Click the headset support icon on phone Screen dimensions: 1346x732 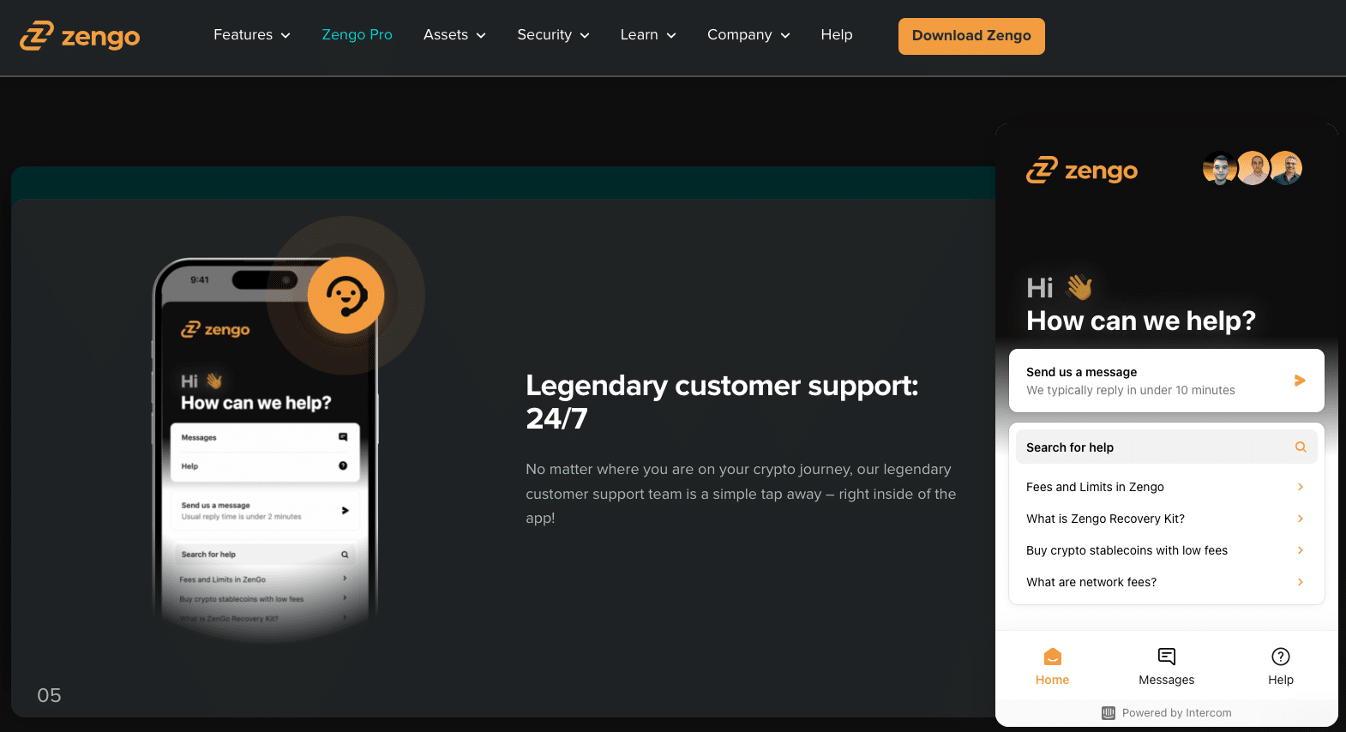[x=346, y=295]
